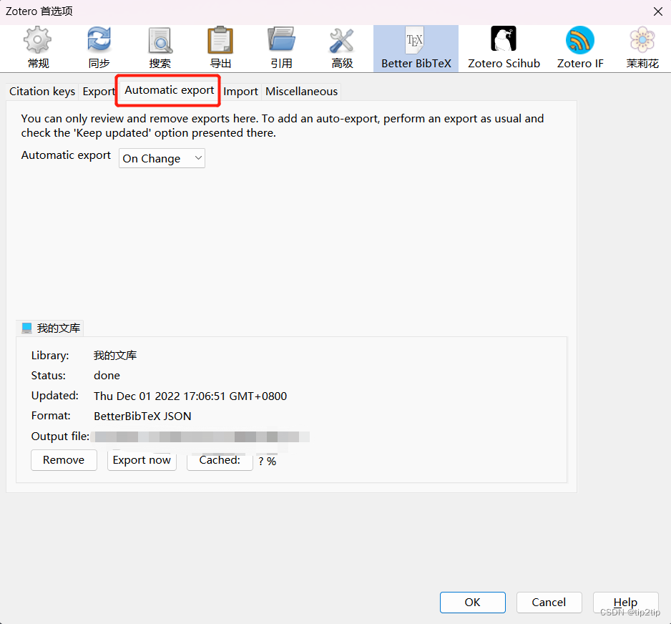
Task: Select the 我的文库 library export tab
Action: point(50,328)
